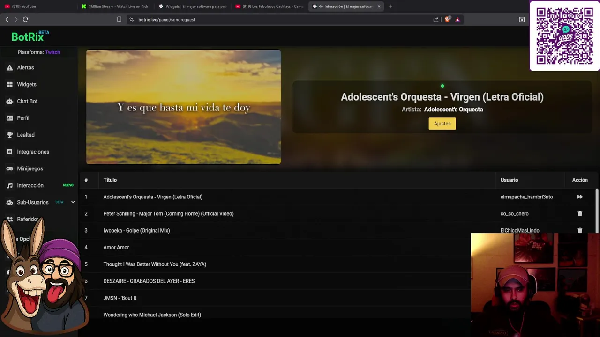
Task: Click the browser forward arrow
Action: tap(16, 19)
